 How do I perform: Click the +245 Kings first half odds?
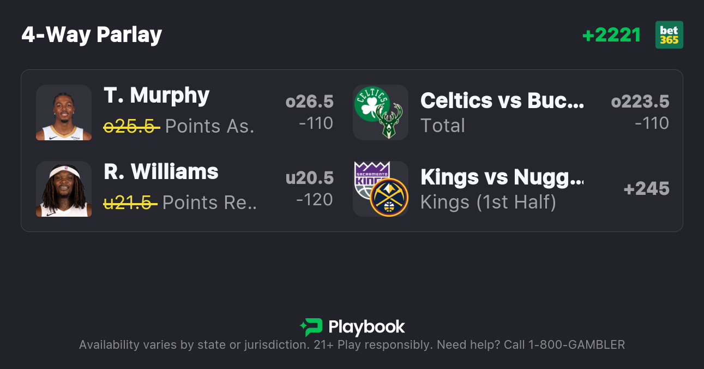pyautogui.click(x=646, y=189)
